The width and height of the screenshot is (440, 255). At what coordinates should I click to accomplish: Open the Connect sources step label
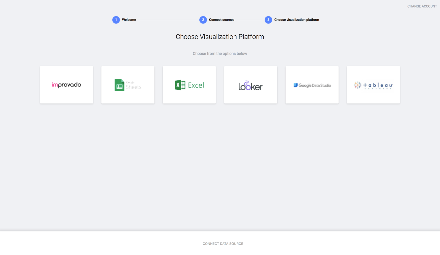pyautogui.click(x=222, y=20)
